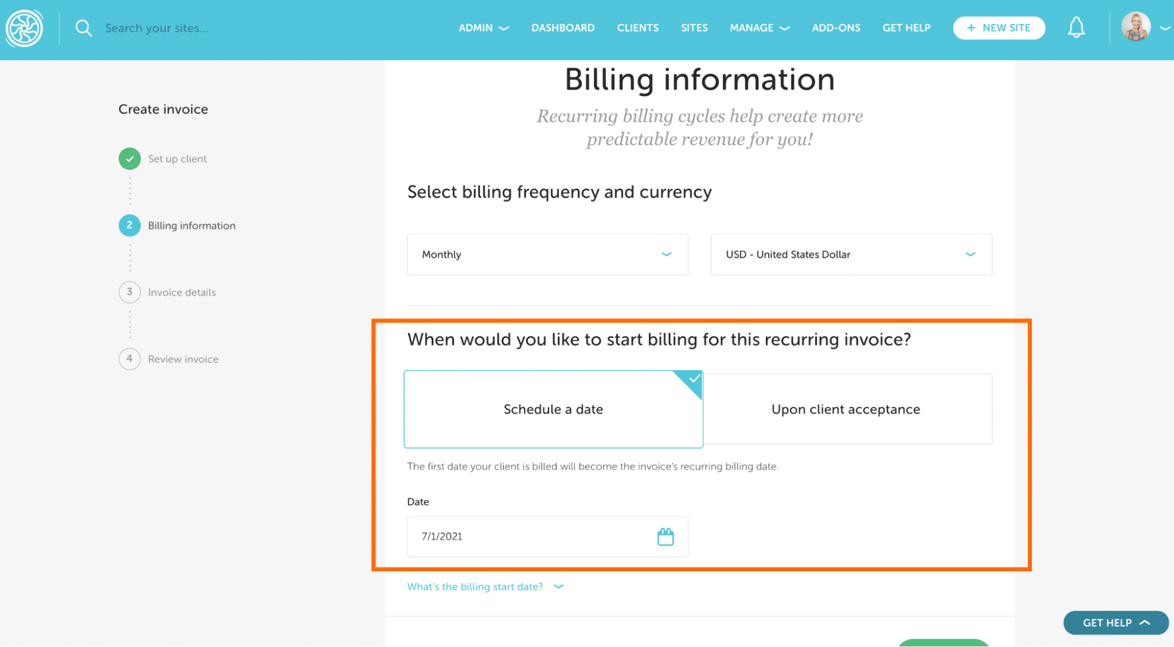Image resolution: width=1174 pixels, height=647 pixels.
Task: Click the Flywheel logo icon
Action: [24, 28]
